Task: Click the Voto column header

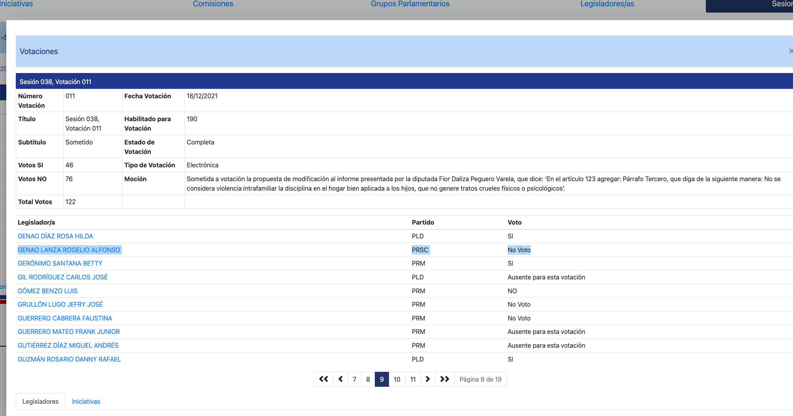Action: [514, 222]
